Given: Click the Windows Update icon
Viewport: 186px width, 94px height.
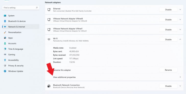Looking at the screenshot, I should (5, 71).
